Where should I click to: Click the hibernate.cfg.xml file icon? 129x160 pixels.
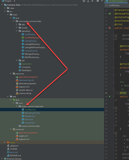pos(17,80)
